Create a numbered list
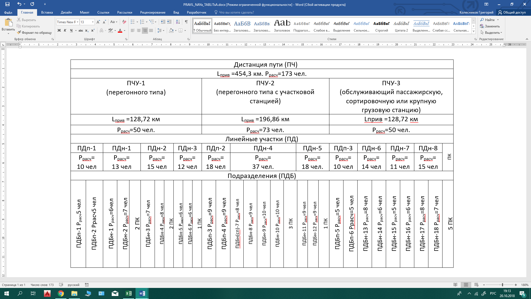The height and width of the screenshot is (299, 531). 142,22
